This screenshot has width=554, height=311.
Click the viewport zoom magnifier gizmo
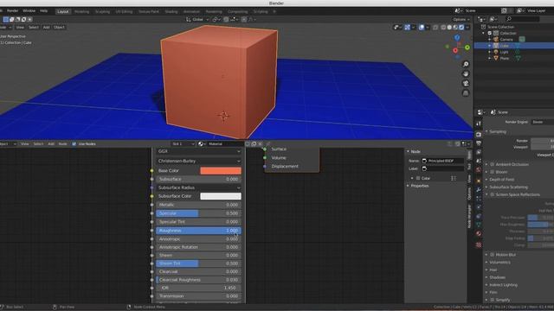pyautogui.click(x=466, y=64)
